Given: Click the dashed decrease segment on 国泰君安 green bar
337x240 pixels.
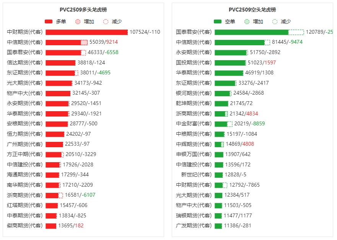Looking at the screenshot, I should [296, 32].
